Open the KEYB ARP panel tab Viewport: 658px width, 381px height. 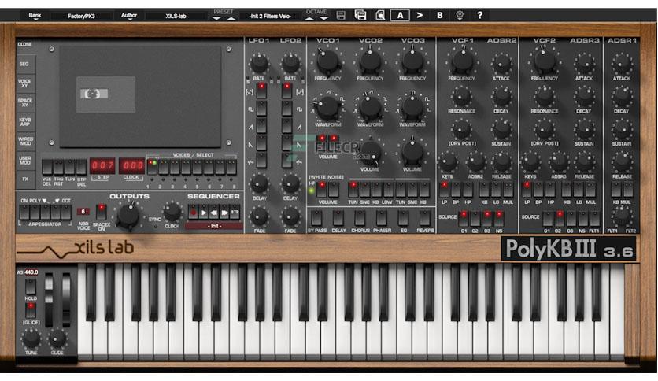[x=24, y=122]
